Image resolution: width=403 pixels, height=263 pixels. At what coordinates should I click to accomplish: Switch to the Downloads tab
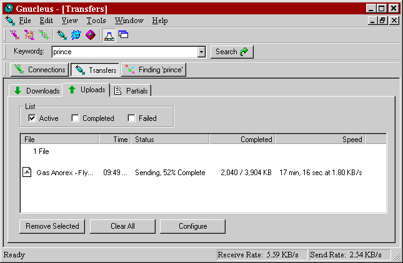tap(36, 91)
